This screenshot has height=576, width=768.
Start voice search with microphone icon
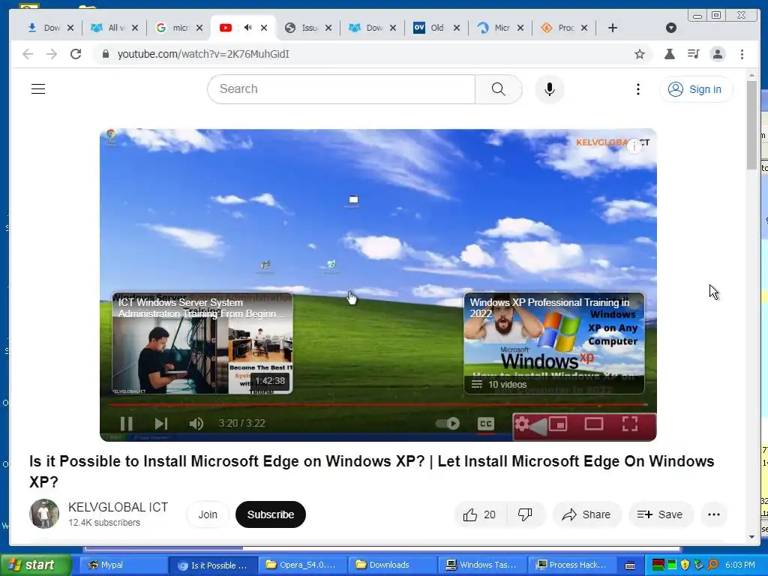(550, 89)
